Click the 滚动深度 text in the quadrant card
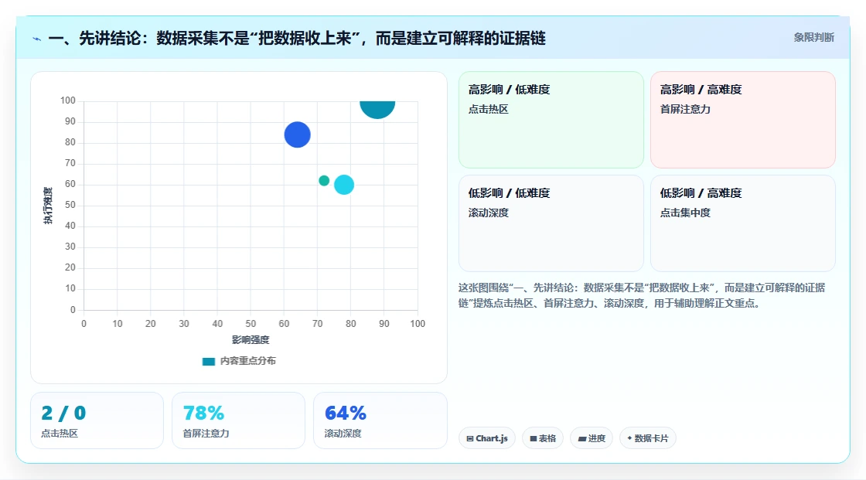The width and height of the screenshot is (866, 480). tap(488, 213)
